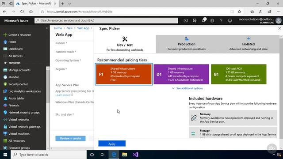Open Network security groups
Screen dimensions: 283x159
click(x=24, y=113)
